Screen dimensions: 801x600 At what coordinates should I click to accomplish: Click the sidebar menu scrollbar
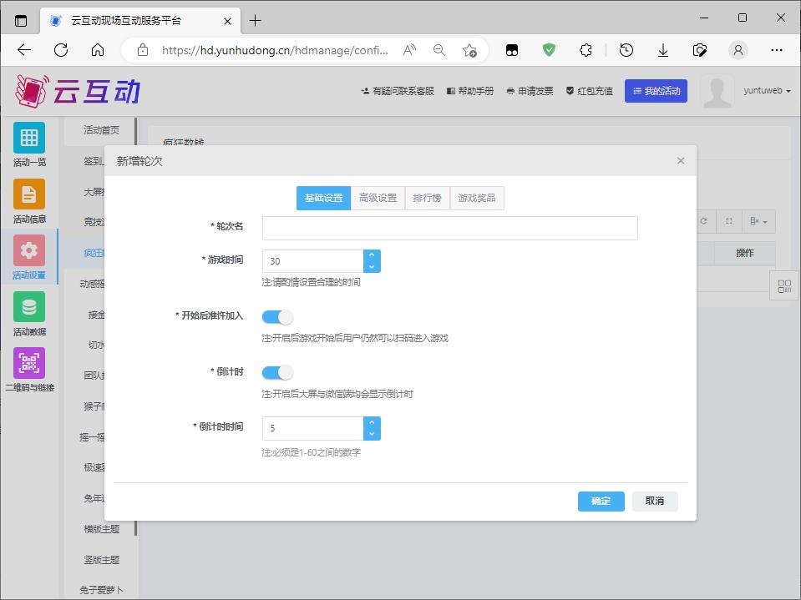tap(136, 326)
